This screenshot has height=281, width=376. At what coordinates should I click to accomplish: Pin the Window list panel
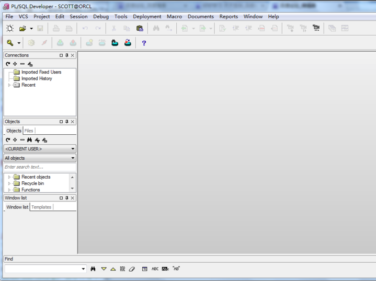tap(67, 198)
